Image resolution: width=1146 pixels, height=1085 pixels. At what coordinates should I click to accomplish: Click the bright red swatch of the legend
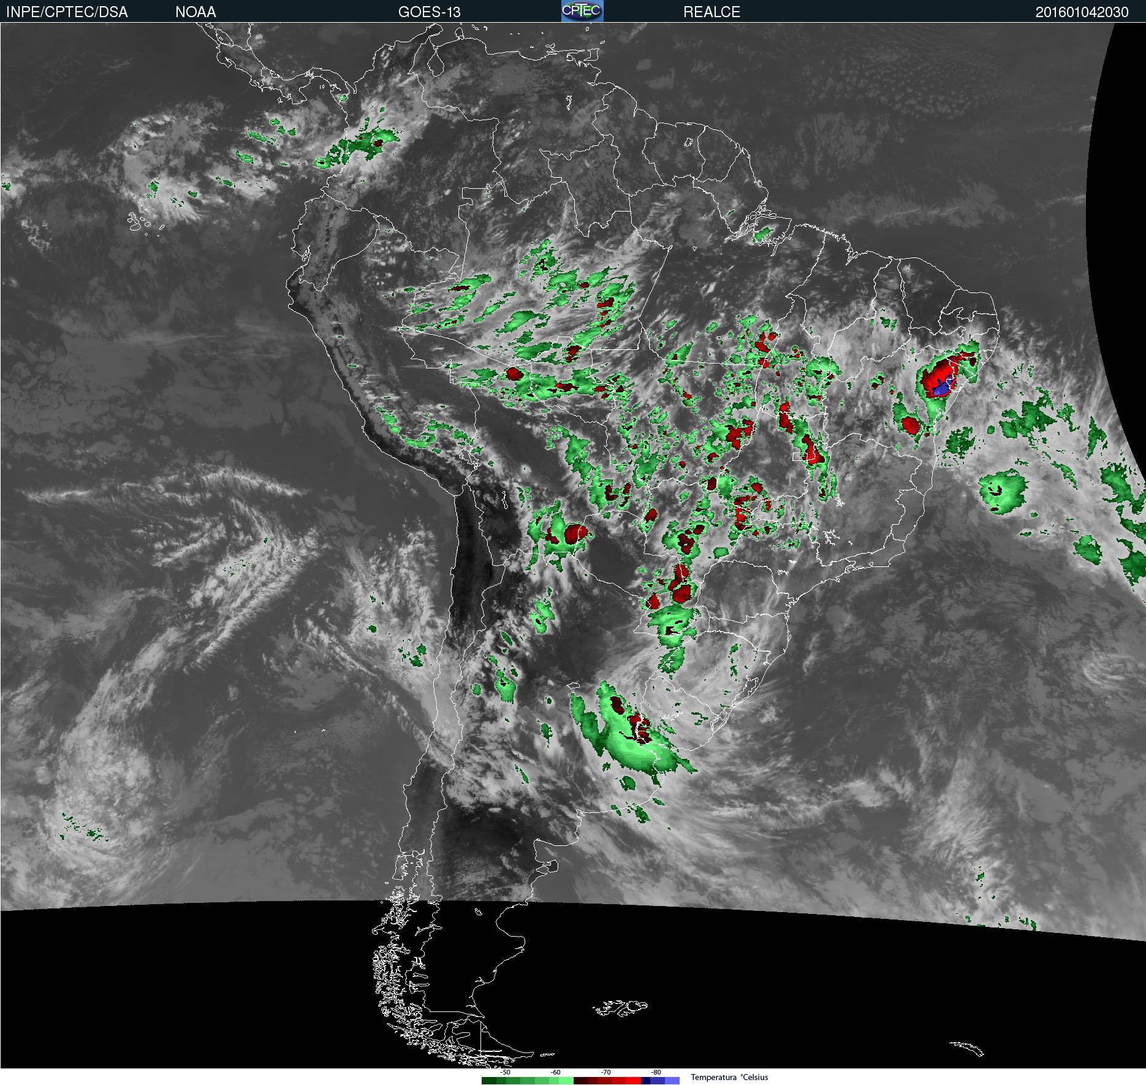pos(634,1081)
